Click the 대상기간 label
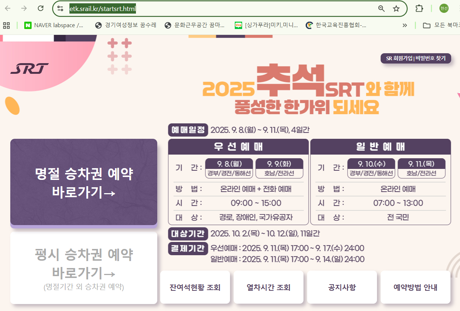460x311 pixels. coord(188,234)
